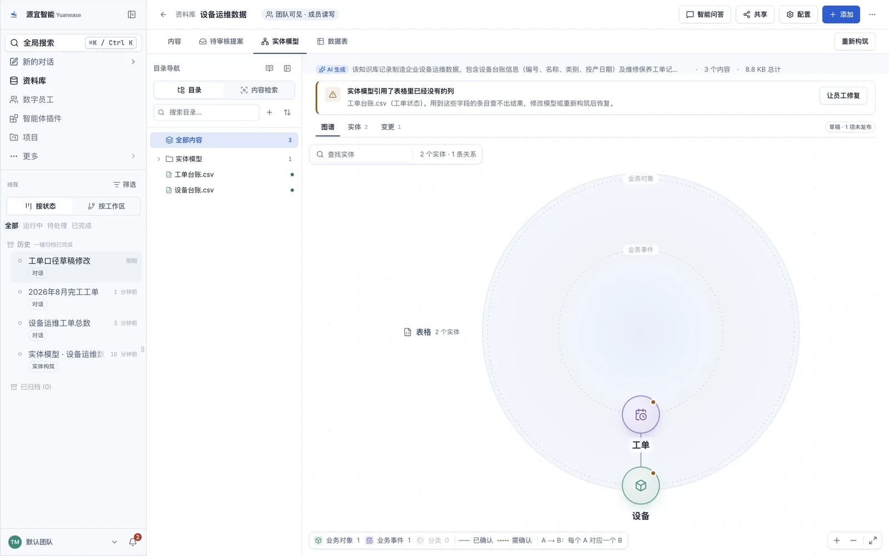Image resolution: width=889 pixels, height=556 pixels.
Task: Open the 团队可见·成员读写 permission dropdown
Action: click(300, 14)
